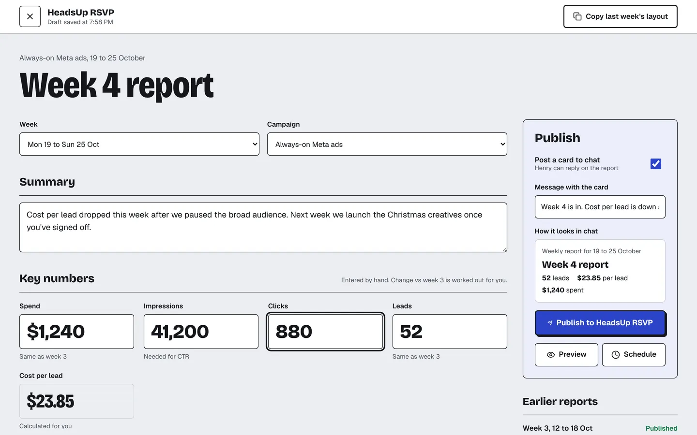Click the Calculated for you hint
This screenshot has height=435, width=697.
[x=45, y=426]
